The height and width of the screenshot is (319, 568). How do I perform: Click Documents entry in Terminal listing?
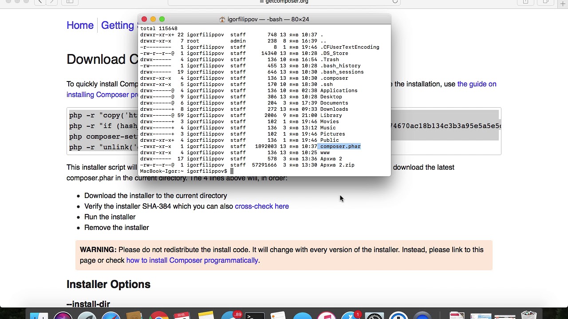[334, 103]
